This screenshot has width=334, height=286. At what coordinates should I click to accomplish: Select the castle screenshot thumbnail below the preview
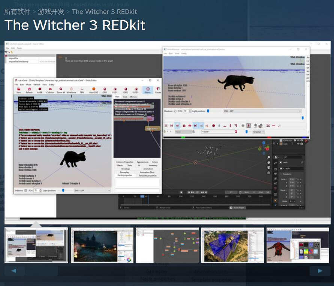tap(102, 245)
